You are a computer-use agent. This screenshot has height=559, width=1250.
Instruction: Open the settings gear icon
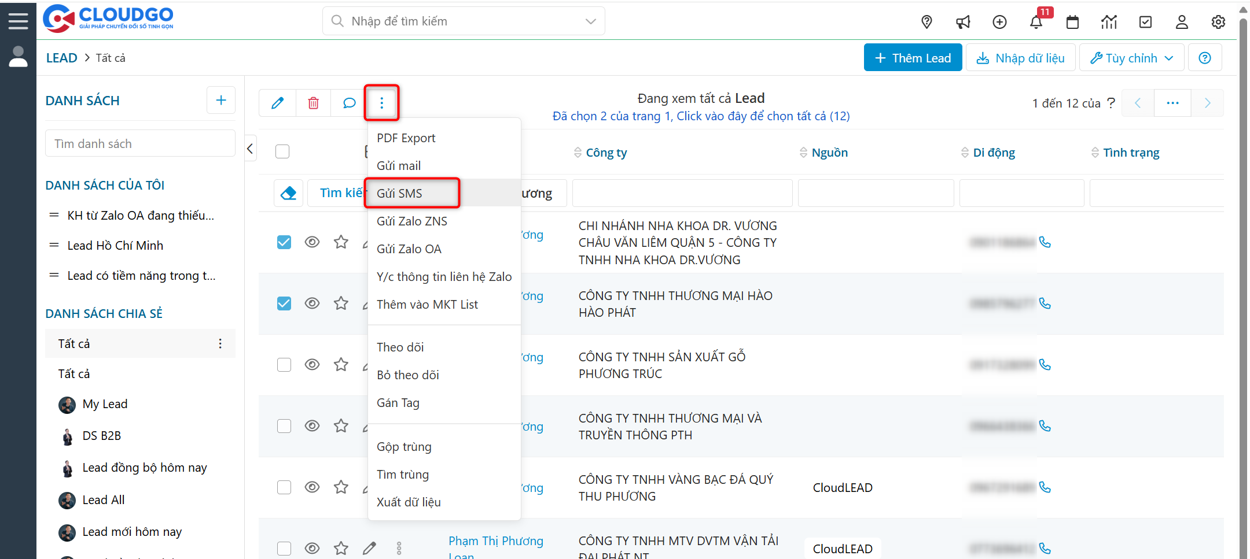[x=1218, y=22]
